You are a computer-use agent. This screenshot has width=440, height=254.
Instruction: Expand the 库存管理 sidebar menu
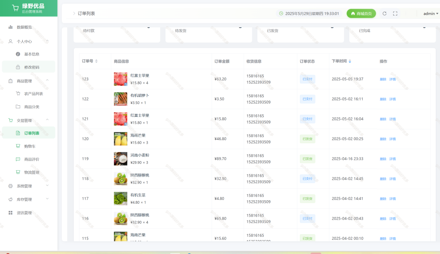click(29, 199)
